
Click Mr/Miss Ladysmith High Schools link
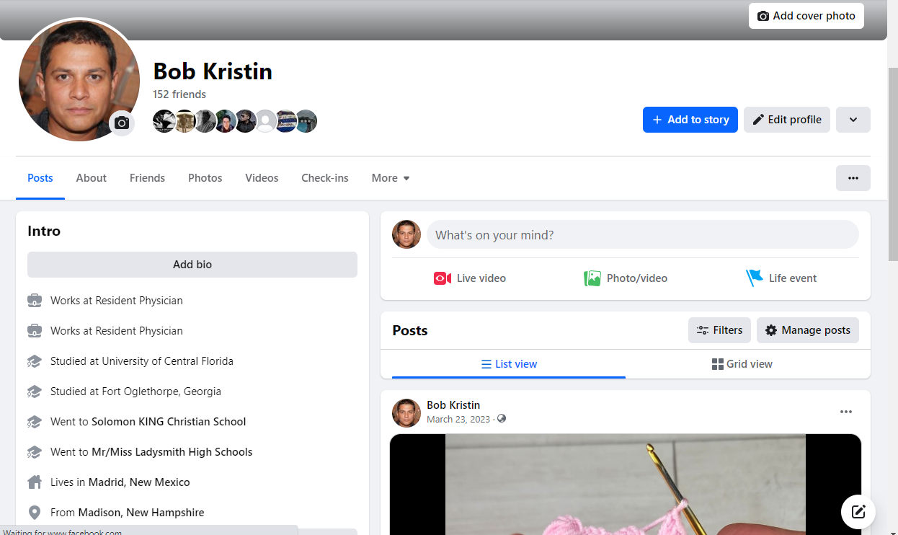tap(172, 452)
